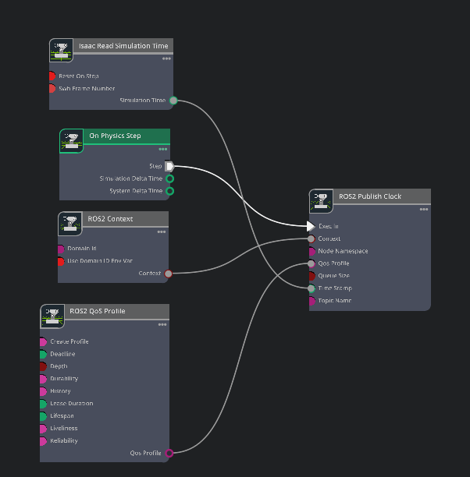Click the History input port

click(43, 391)
